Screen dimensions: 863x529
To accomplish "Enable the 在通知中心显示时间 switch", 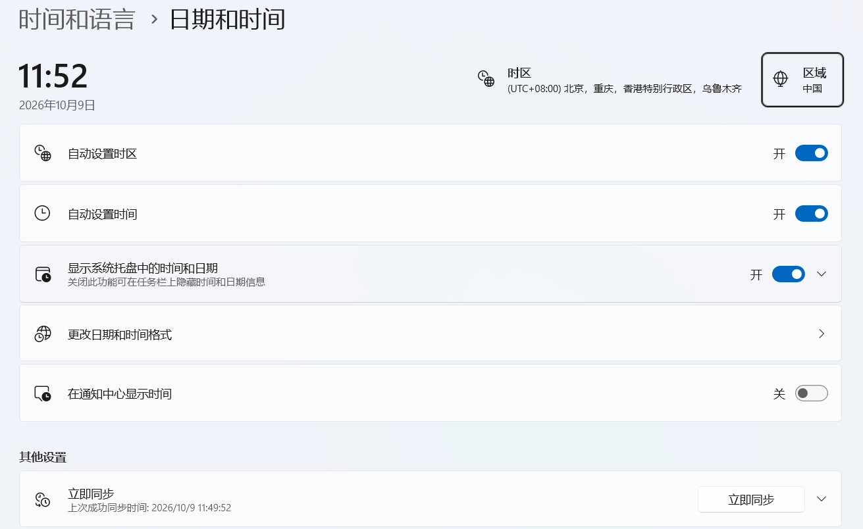I will pyautogui.click(x=812, y=393).
